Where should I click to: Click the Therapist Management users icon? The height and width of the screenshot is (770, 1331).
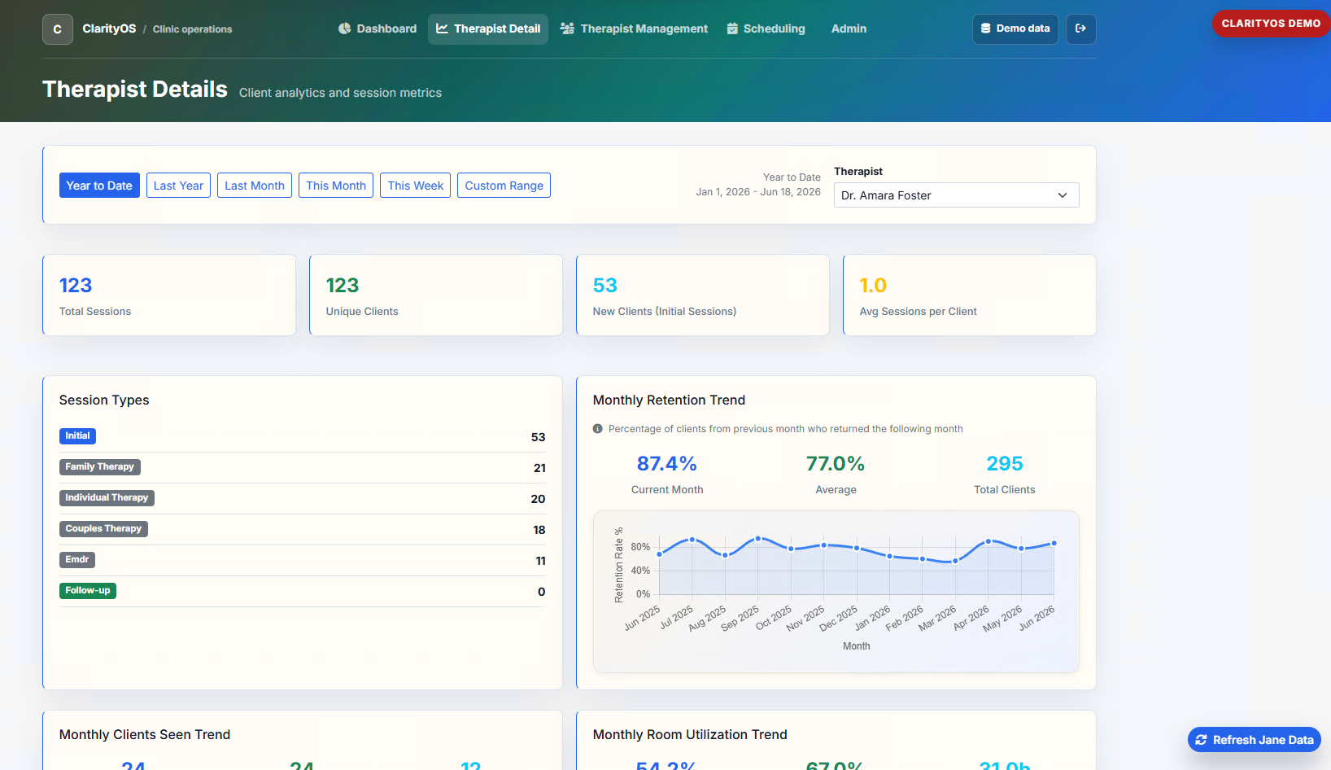567,28
